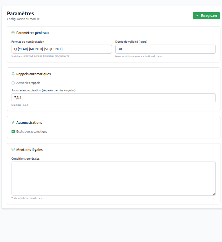Viewport: 222px width, 242px height.
Task: Click the Expiration automatique label text
Action: point(31,132)
